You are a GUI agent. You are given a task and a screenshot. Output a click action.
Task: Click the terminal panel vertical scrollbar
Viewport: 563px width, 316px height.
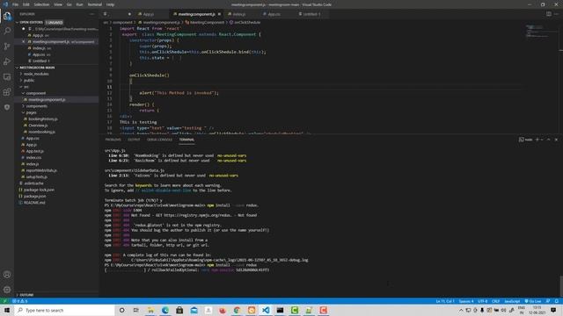(x=561, y=285)
